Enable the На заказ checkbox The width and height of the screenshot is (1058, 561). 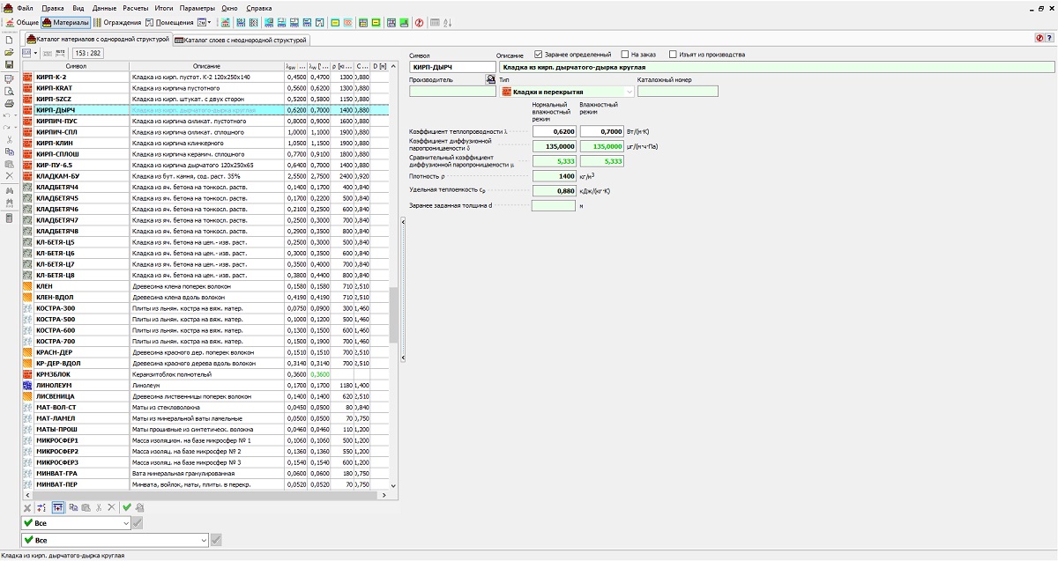click(x=625, y=55)
